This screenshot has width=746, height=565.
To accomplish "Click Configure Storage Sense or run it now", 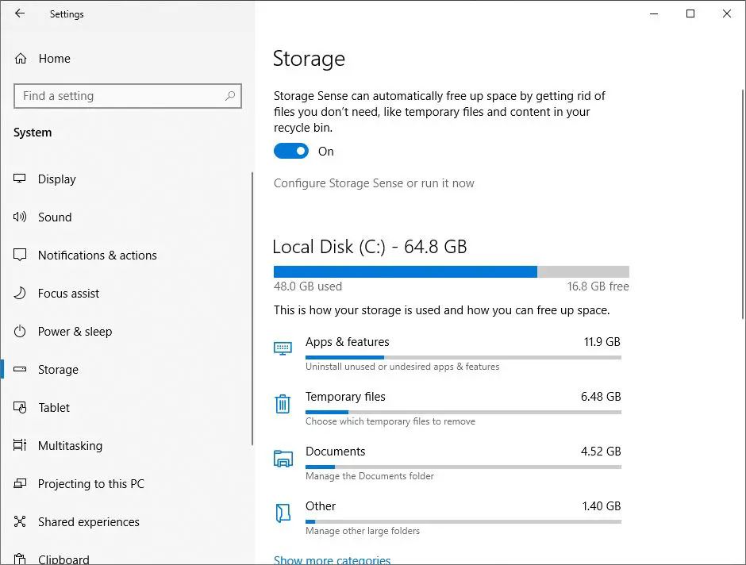I will (x=374, y=183).
